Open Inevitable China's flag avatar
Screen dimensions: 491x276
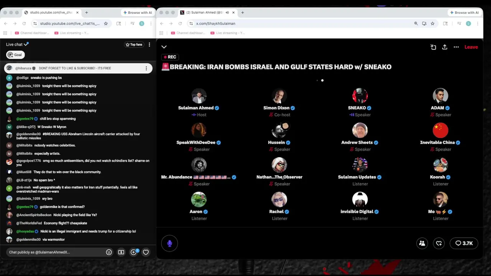point(440,130)
